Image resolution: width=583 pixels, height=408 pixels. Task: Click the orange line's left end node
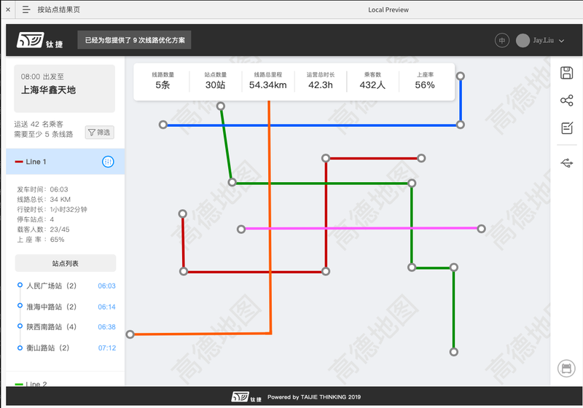coord(130,334)
